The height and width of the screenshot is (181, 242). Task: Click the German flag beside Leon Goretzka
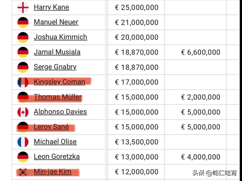23,157
